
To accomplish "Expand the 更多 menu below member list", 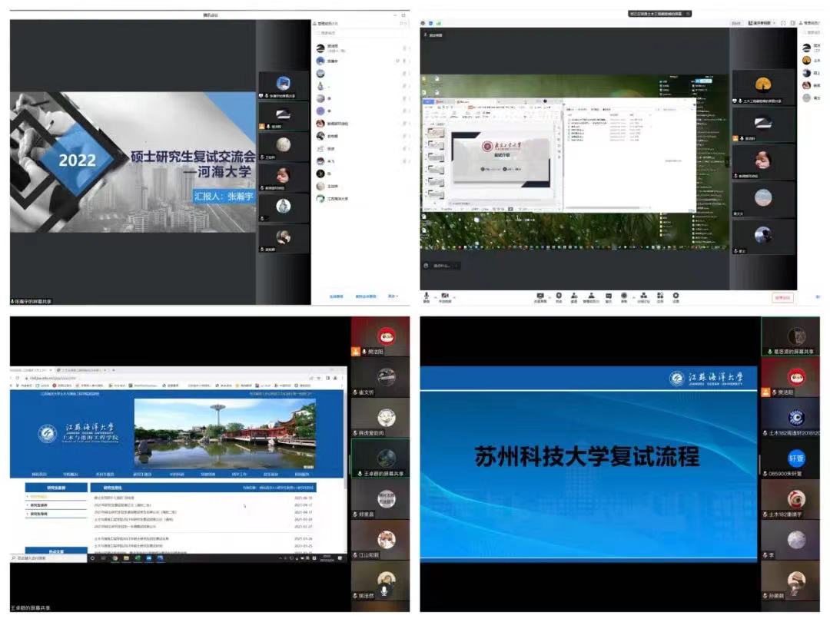I will point(393,296).
